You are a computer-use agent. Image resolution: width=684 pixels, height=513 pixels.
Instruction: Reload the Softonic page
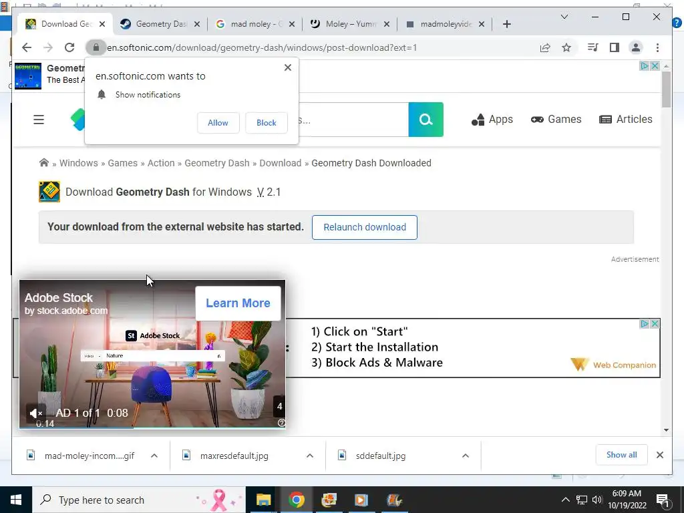69,47
